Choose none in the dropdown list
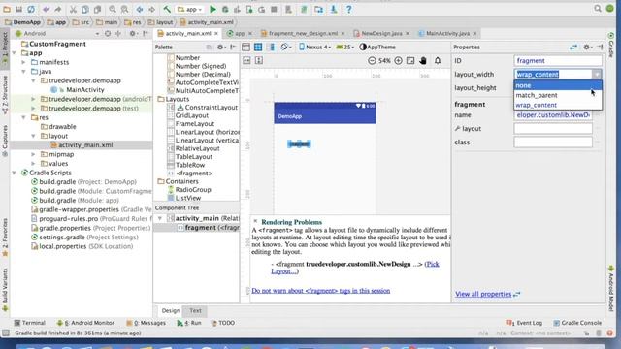This screenshot has height=349, width=621. tap(558, 85)
